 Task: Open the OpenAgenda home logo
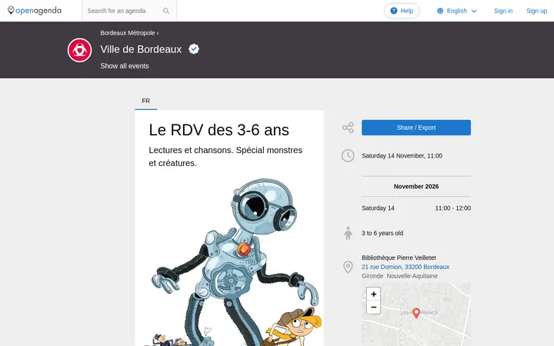coord(35,11)
